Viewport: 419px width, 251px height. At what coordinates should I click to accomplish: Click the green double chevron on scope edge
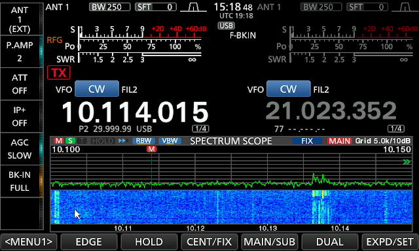tap(407, 162)
